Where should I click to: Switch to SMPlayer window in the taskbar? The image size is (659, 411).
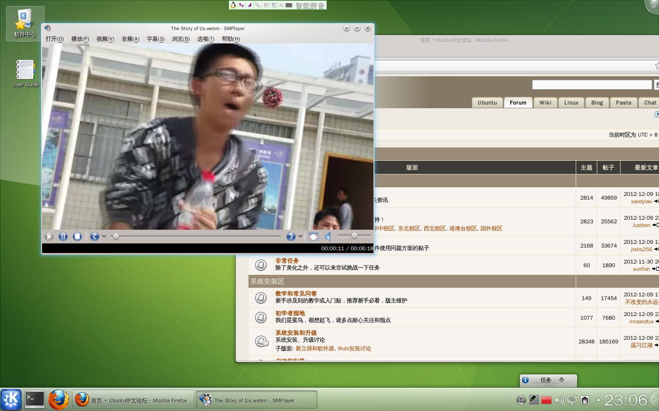tap(257, 400)
